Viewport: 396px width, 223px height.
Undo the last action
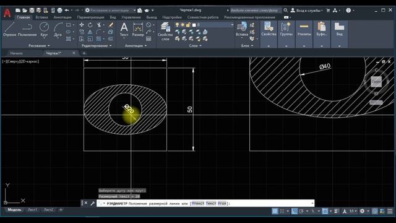tap(67, 11)
